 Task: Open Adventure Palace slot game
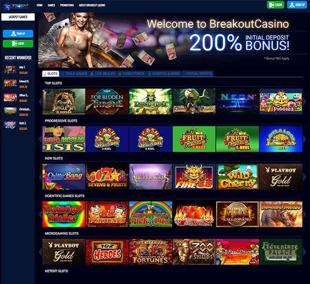(281, 252)
